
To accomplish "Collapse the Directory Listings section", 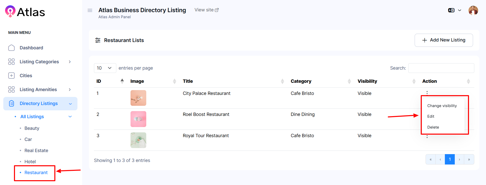I will (x=70, y=104).
